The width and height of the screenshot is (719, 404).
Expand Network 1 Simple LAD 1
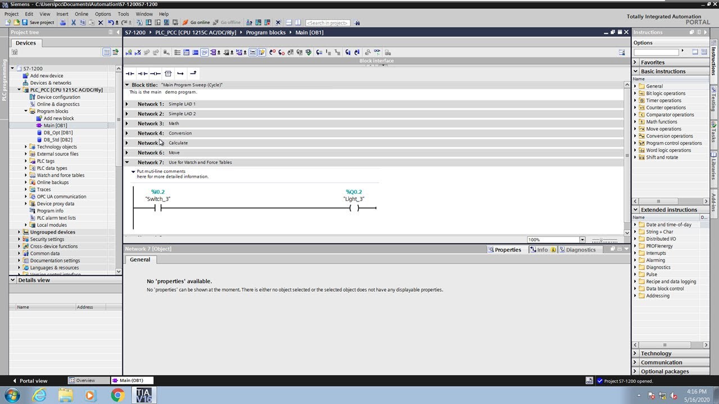[x=126, y=104]
